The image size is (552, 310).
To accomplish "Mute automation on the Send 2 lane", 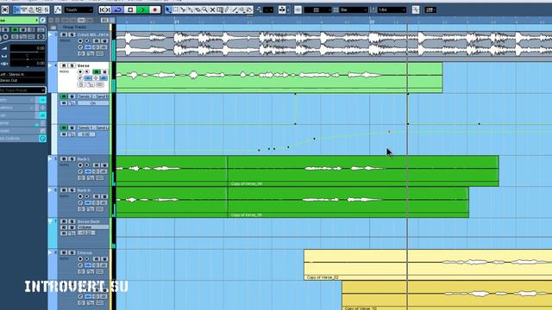I will point(63,103).
